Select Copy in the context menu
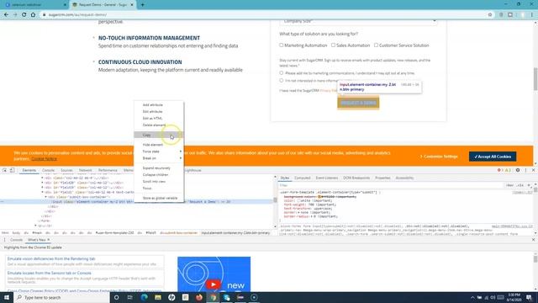Viewport: 538px width, 303px height. tap(159, 135)
